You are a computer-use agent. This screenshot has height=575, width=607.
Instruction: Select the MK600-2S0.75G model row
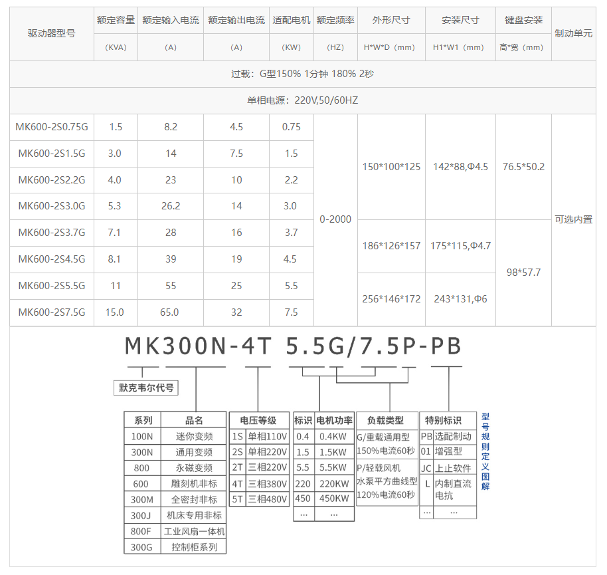(x=51, y=127)
